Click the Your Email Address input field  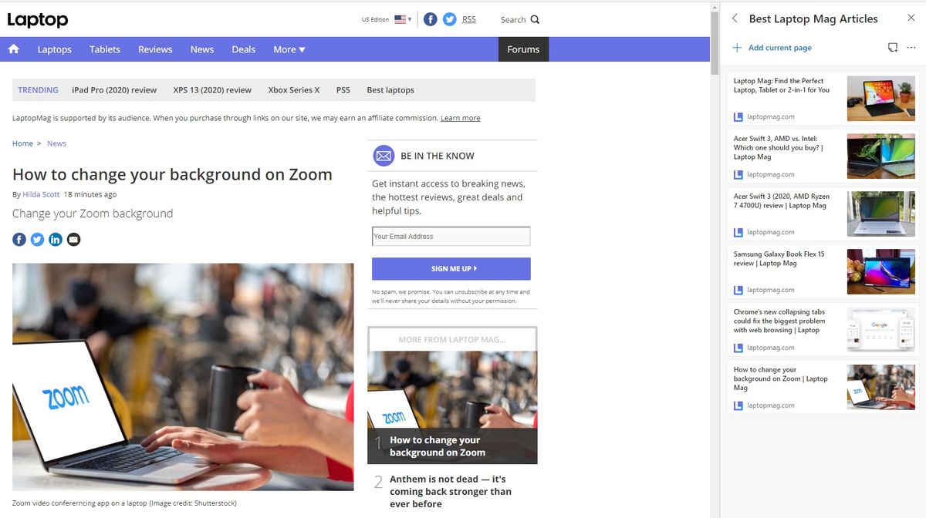pos(451,236)
